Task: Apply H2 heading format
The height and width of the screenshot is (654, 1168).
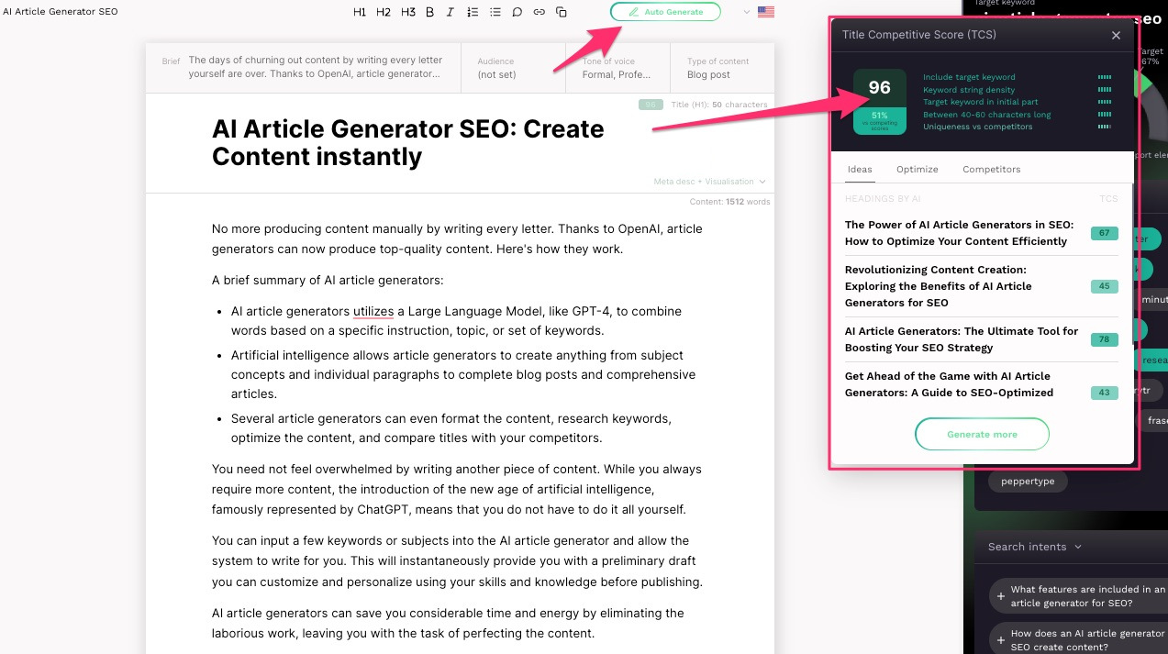Action: [x=384, y=12]
